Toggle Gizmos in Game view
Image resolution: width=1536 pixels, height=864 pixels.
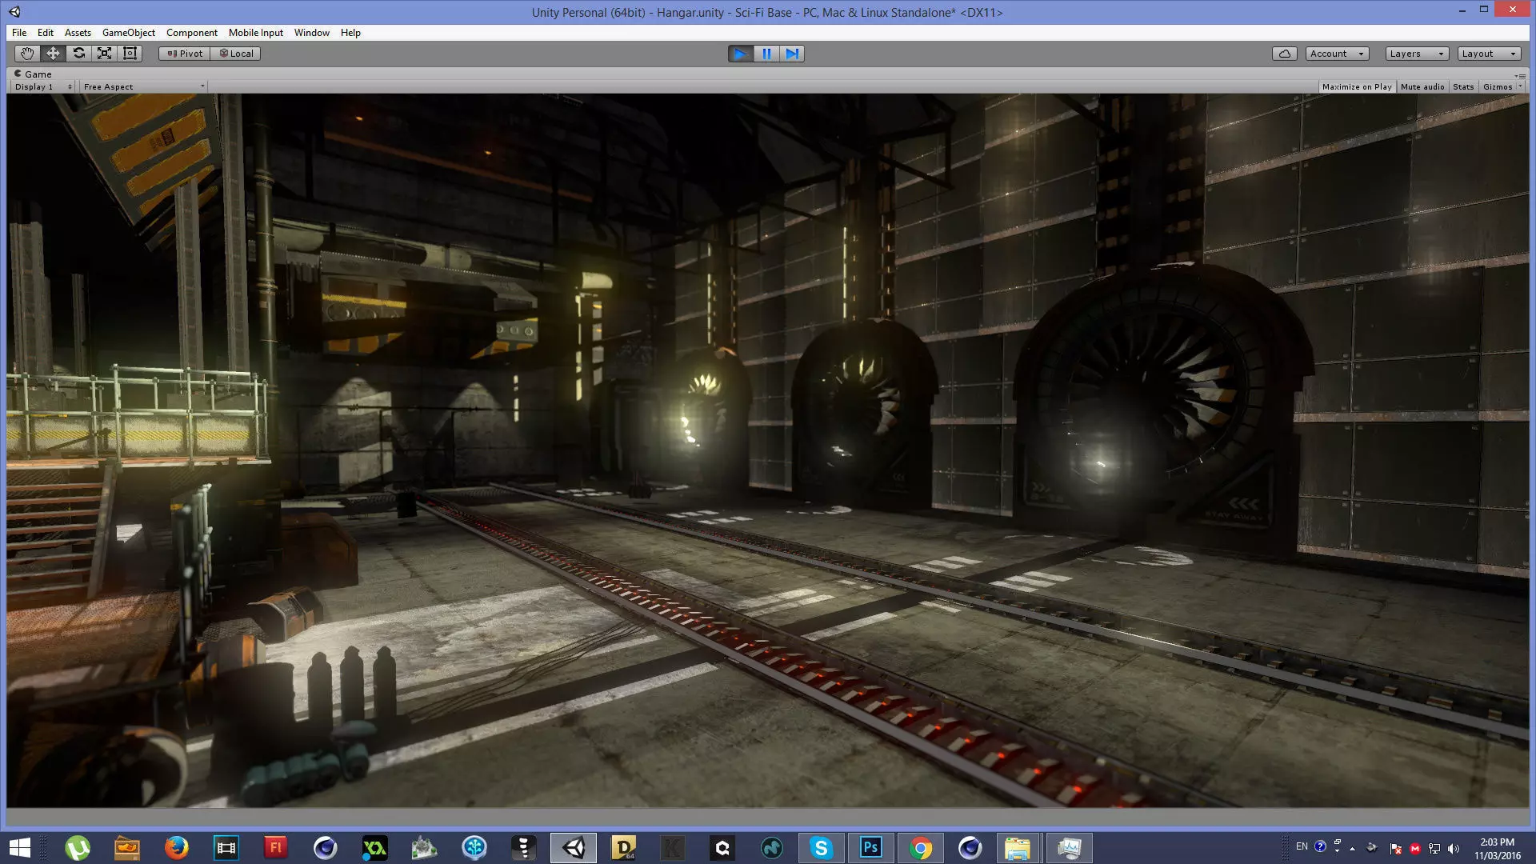[1498, 86]
